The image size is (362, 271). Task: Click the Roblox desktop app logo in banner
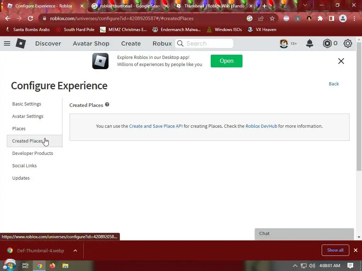(100, 61)
